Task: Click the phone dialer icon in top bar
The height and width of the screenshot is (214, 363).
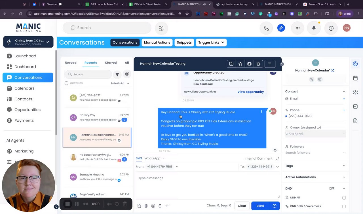Action: [266, 28]
